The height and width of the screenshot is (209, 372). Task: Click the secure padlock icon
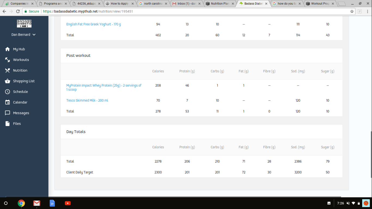26,11
